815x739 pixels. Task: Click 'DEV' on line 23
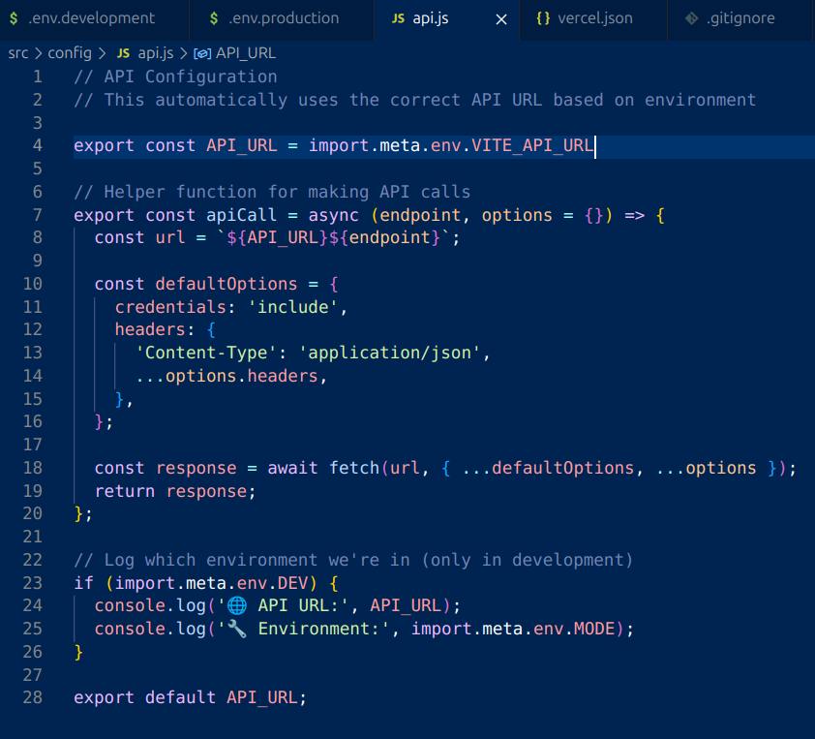(292, 583)
